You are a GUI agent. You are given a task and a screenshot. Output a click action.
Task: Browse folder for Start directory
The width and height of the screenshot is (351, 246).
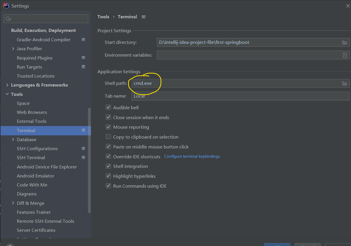pyautogui.click(x=345, y=42)
